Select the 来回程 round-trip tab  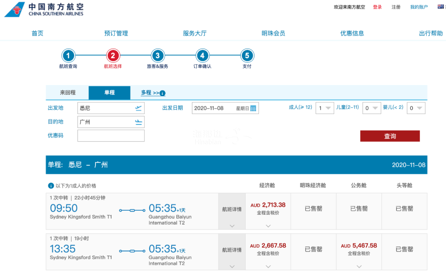coord(67,93)
